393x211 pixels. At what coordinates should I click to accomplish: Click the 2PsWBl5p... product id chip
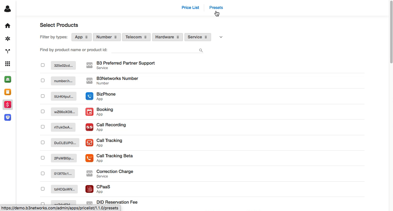click(x=64, y=158)
